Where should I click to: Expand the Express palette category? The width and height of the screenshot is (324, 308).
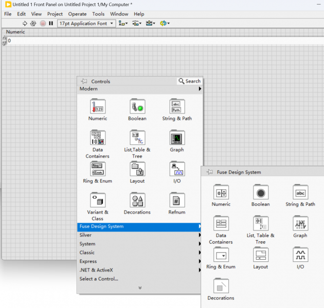pyautogui.click(x=139, y=261)
